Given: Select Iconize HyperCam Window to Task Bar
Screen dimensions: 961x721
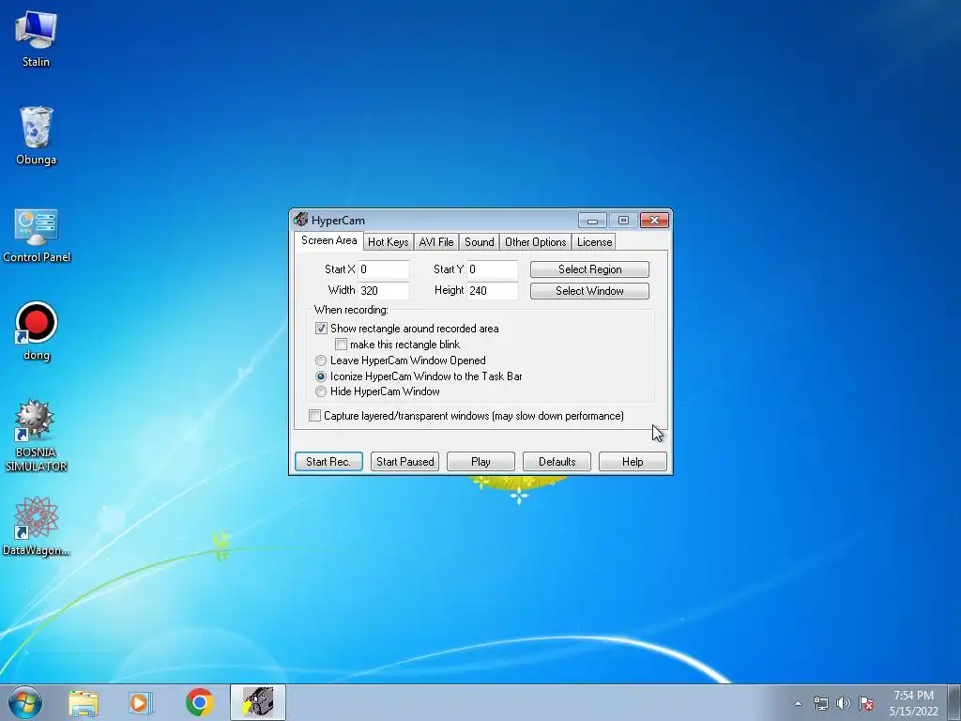Looking at the screenshot, I should pos(321,376).
